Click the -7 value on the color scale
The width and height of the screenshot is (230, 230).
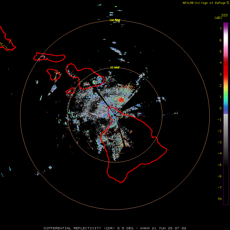(x=220, y=188)
